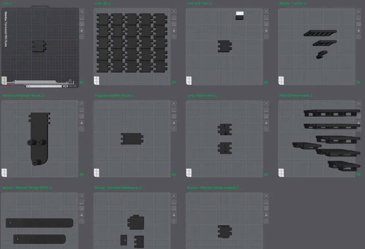Auto-orient objects on Ratchet (Strap Keeper) plate
This screenshot has width=365, height=249.
point(266,202)
